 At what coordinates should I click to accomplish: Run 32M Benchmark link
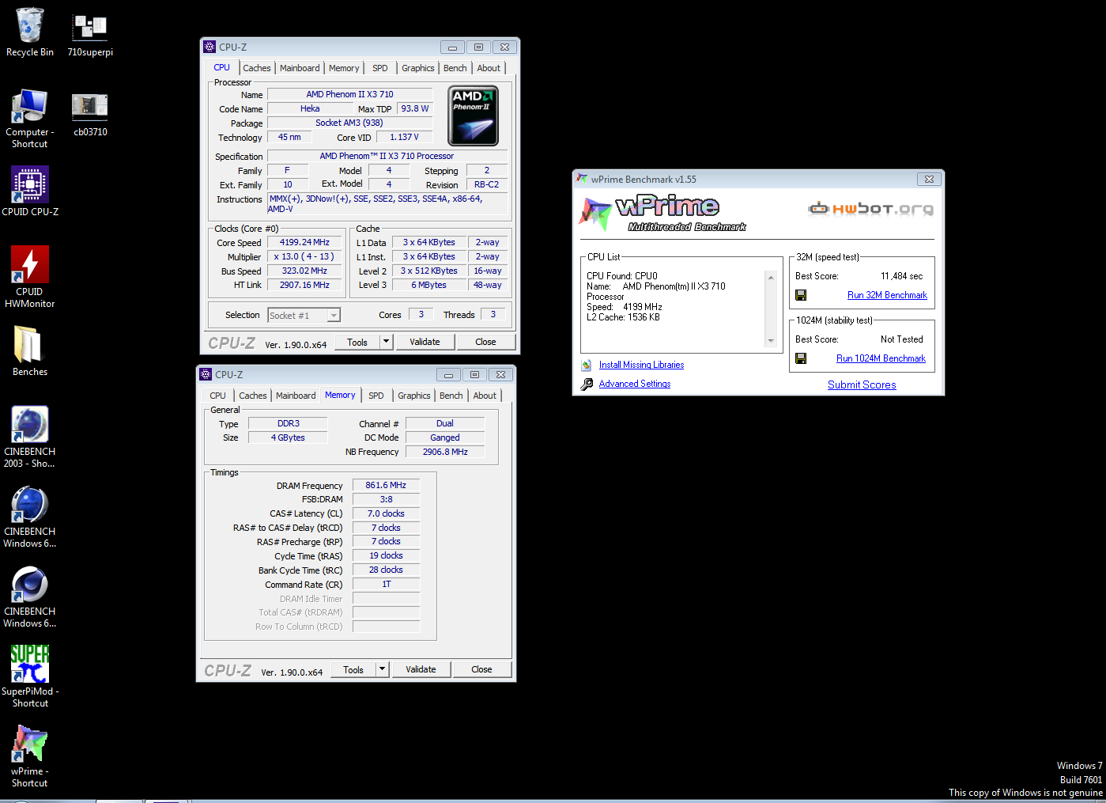coord(887,295)
